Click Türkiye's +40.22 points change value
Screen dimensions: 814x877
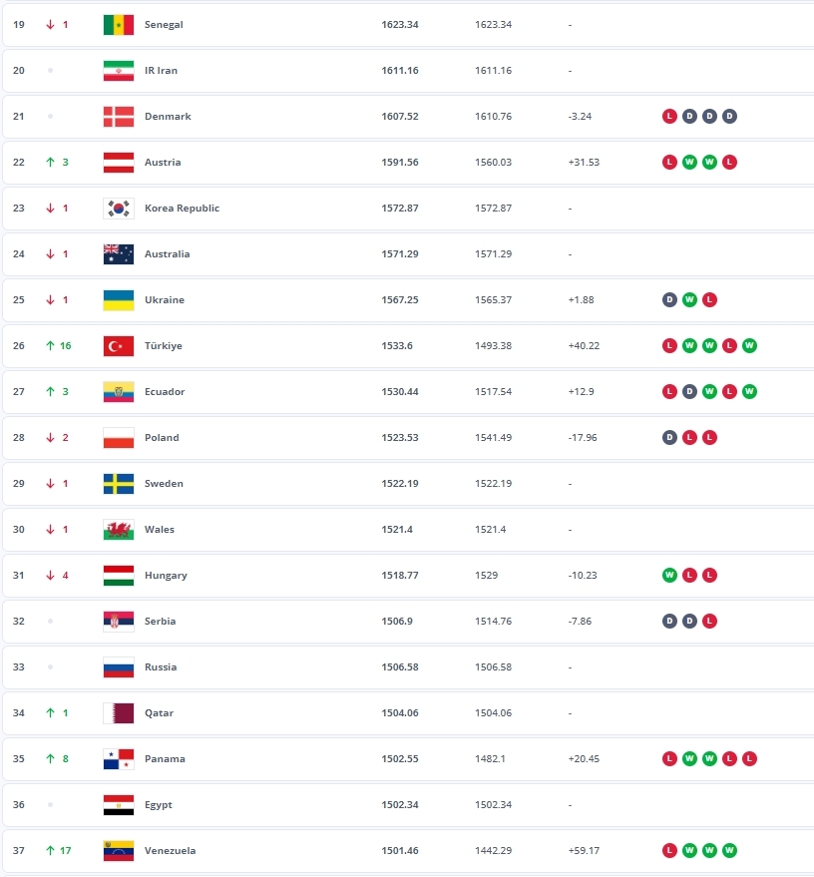pos(584,345)
